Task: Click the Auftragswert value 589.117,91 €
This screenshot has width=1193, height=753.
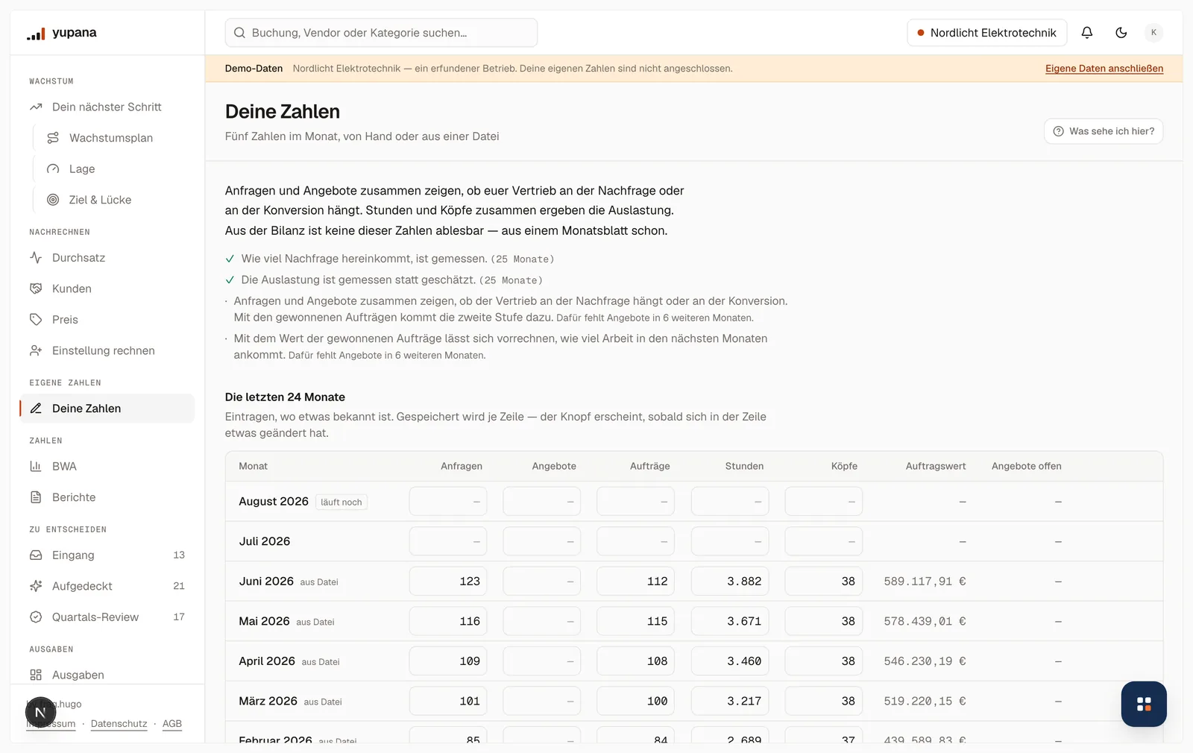Action: coord(925,582)
